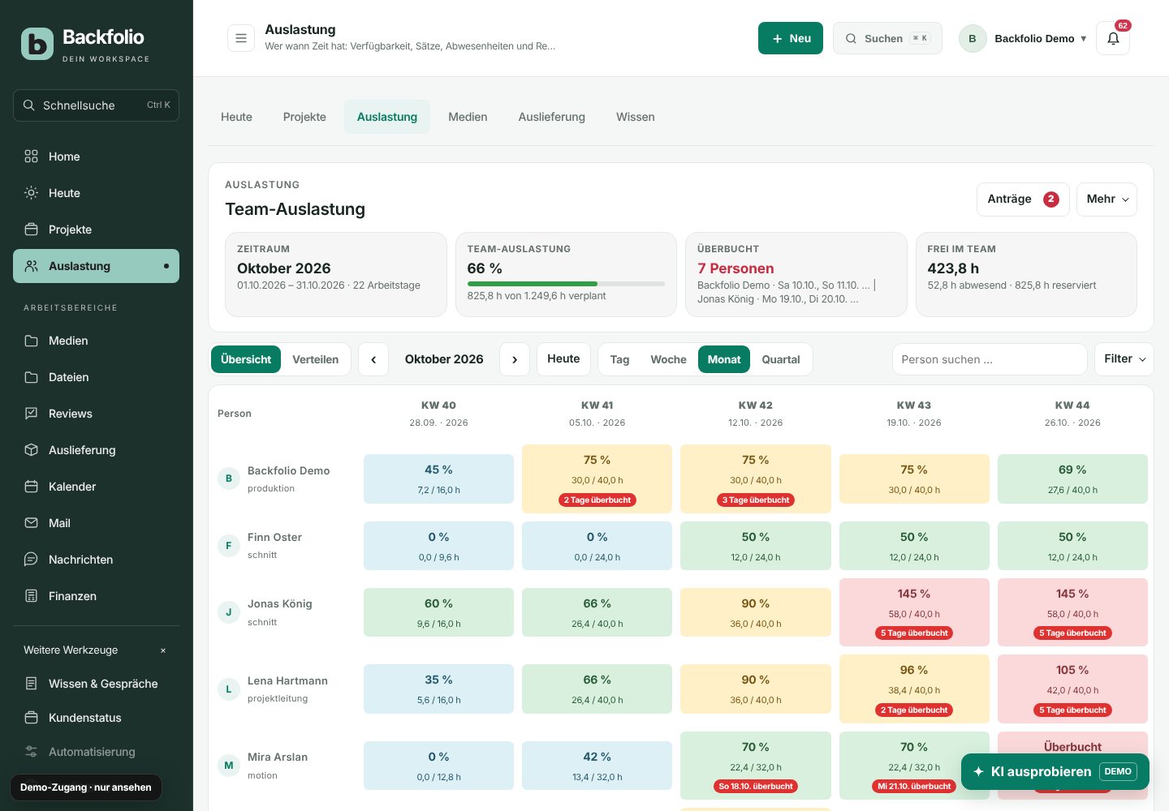Go to previous month with left chevron
The image size is (1169, 811).
click(373, 359)
